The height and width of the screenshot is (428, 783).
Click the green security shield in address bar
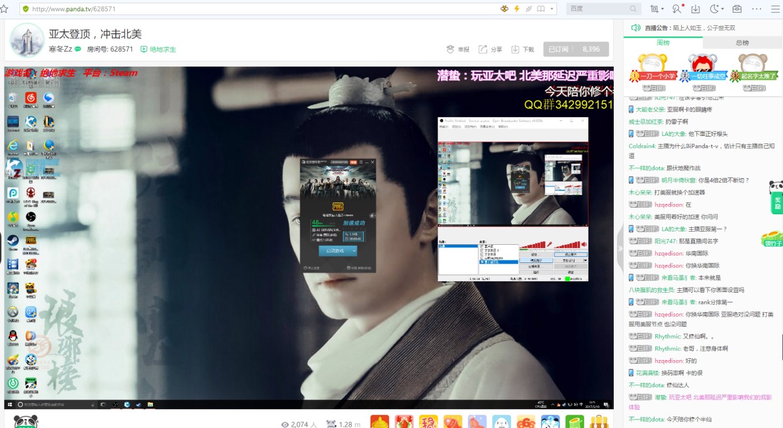point(26,9)
